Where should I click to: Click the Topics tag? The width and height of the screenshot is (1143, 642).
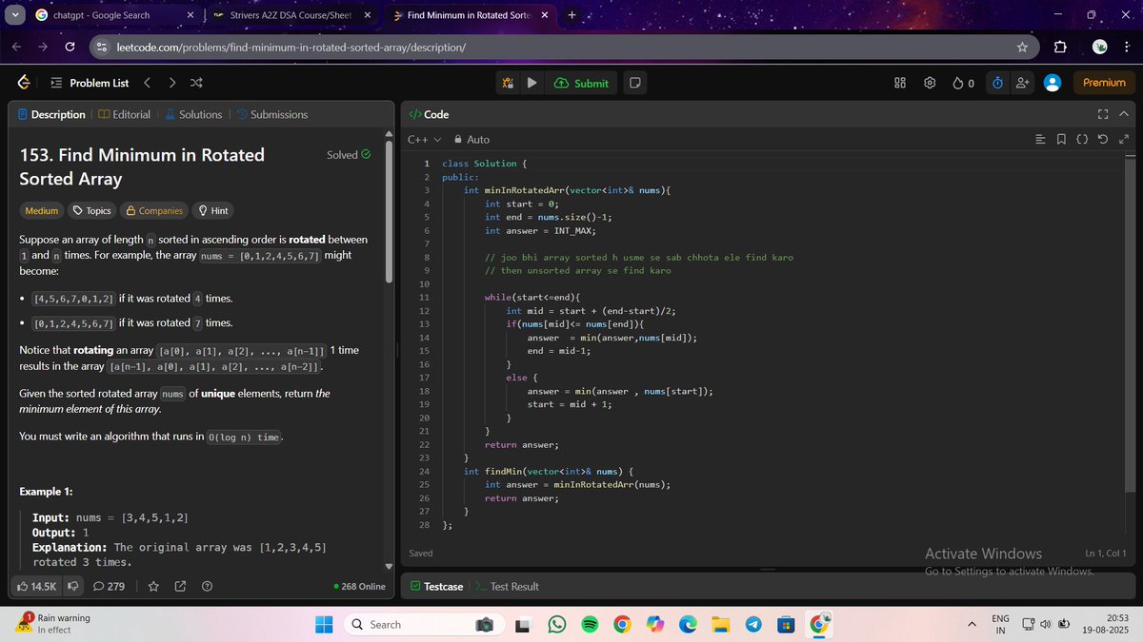click(92, 211)
